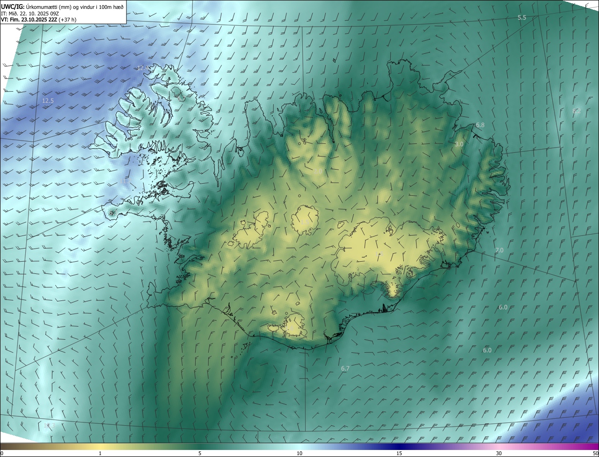Click the "6.8" value label on the map
Screen dimensions: 599x457
(x=480, y=125)
